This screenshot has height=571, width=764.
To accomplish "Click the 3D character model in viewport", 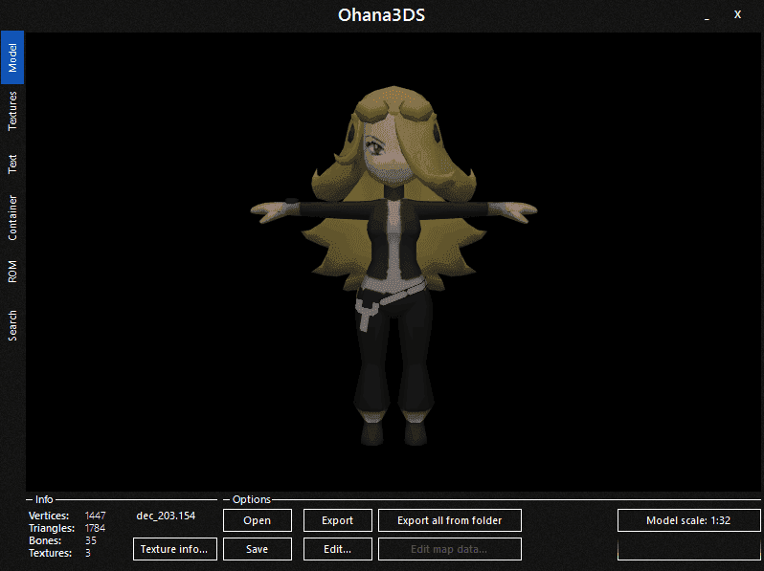I will pos(393,265).
